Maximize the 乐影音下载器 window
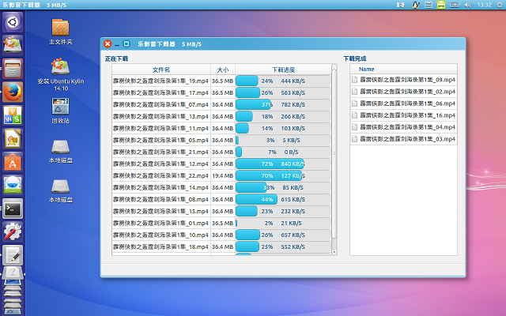Image resolution: width=506 pixels, height=316 pixels. click(126, 43)
